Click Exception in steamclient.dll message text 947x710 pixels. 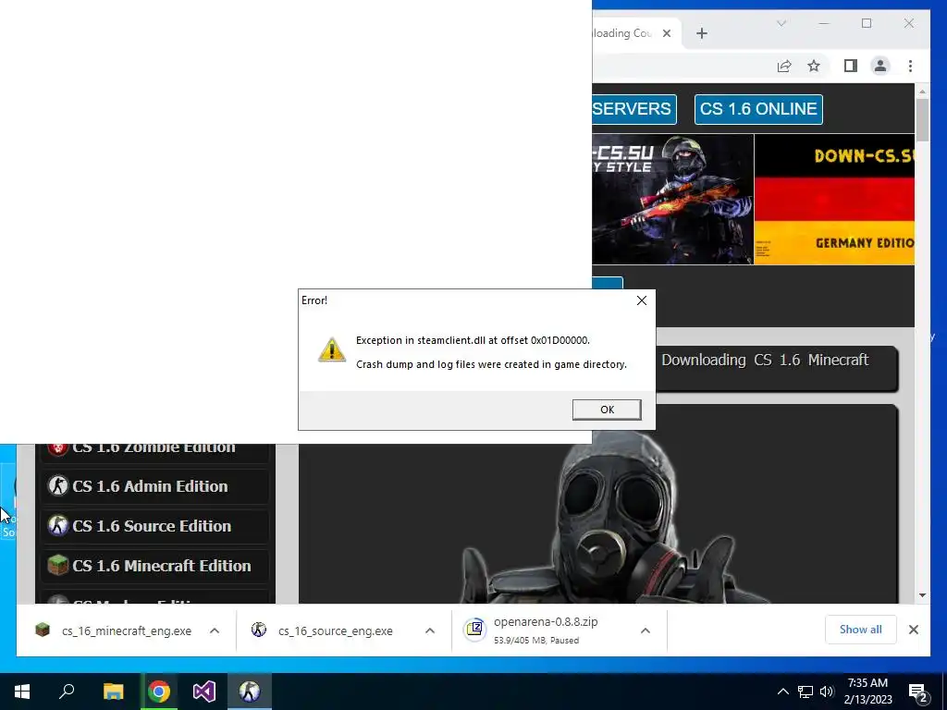(x=473, y=340)
